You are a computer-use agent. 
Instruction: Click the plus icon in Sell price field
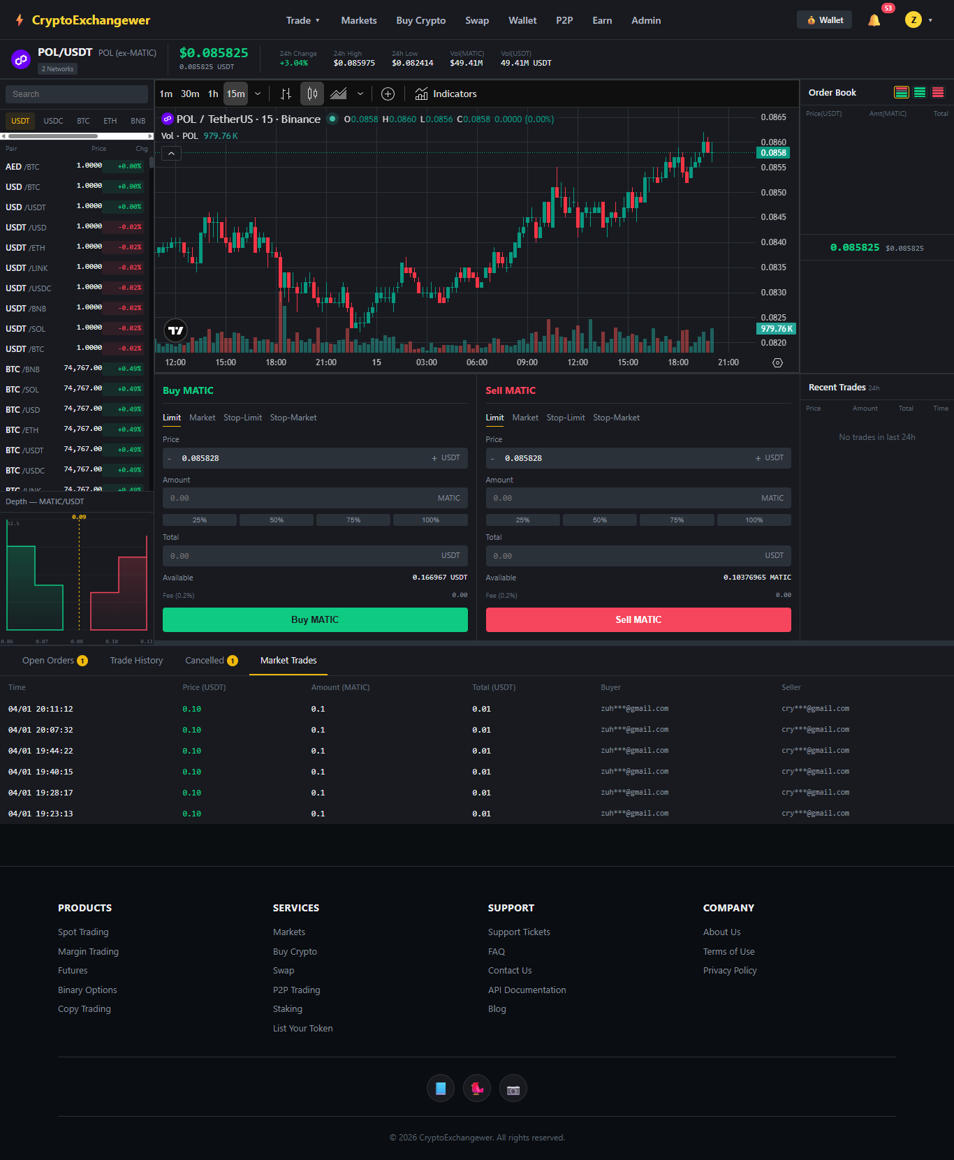pyautogui.click(x=758, y=458)
